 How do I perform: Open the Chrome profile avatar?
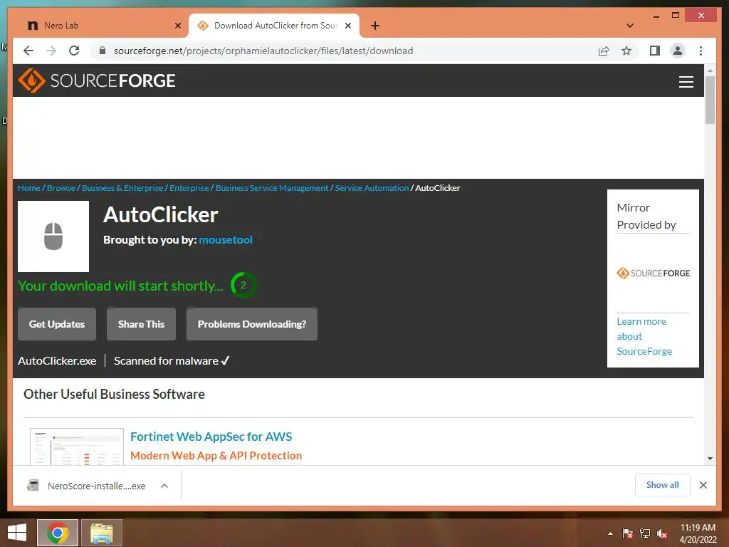click(678, 51)
